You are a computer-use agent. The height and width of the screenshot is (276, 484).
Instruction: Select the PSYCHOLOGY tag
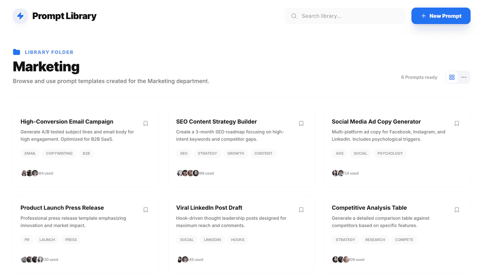tap(390, 153)
